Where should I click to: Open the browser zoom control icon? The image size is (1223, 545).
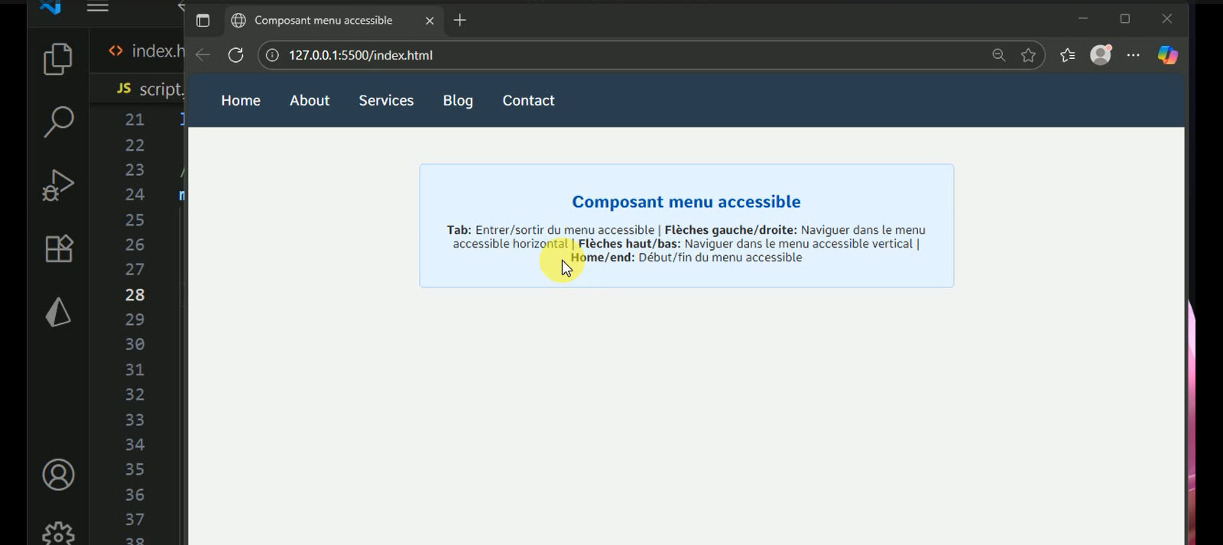(x=998, y=55)
